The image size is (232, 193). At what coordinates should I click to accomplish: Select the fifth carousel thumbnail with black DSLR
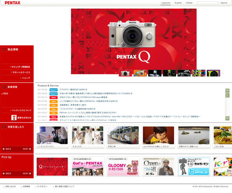pos(184,73)
